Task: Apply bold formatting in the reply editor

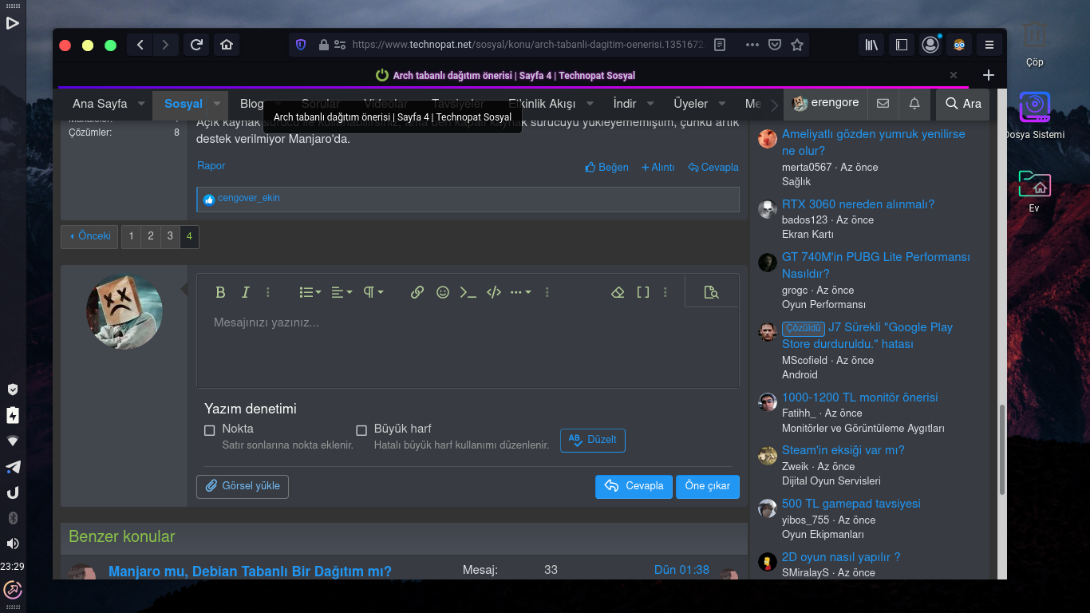Action: tap(220, 292)
